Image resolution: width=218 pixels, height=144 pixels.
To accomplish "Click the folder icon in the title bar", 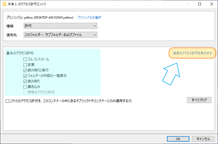I will (x=5, y=4).
